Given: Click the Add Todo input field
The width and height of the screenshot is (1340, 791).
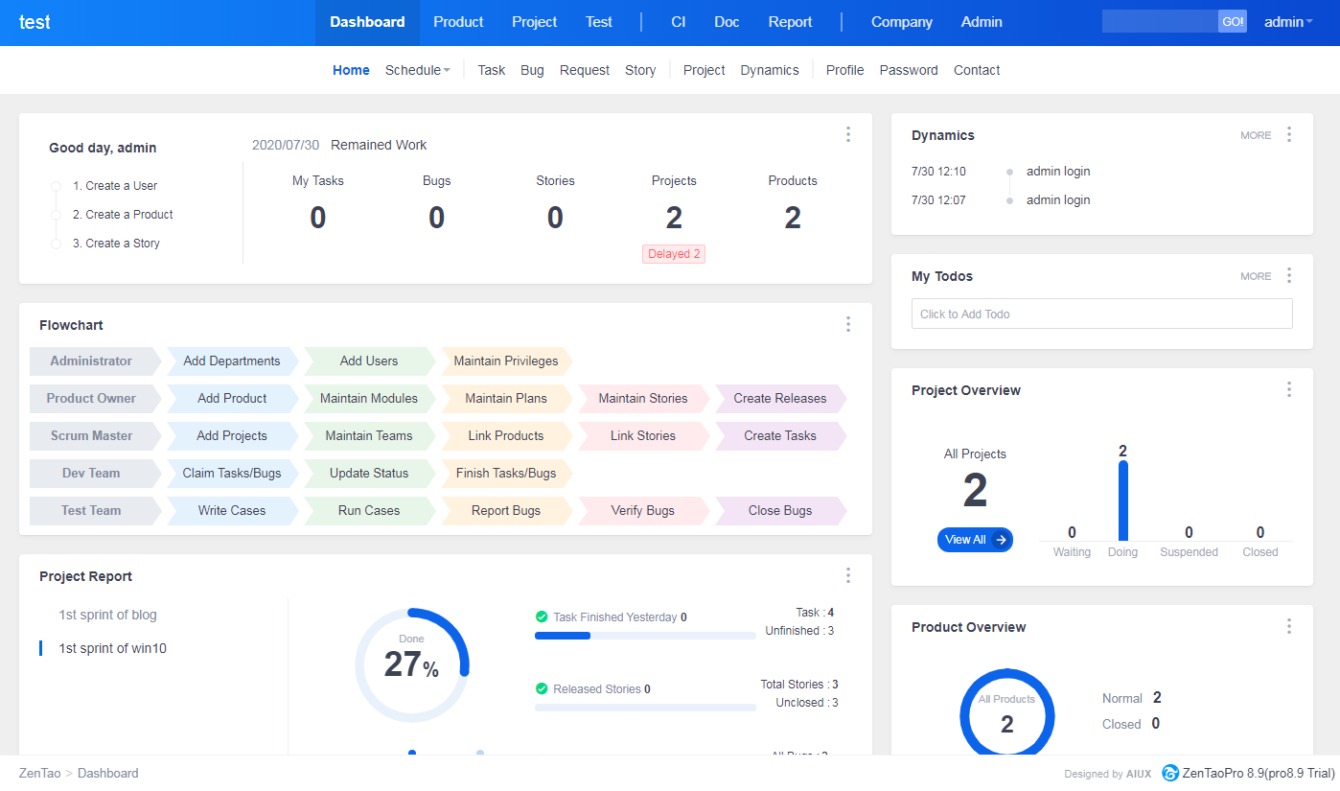Looking at the screenshot, I should coord(1101,314).
